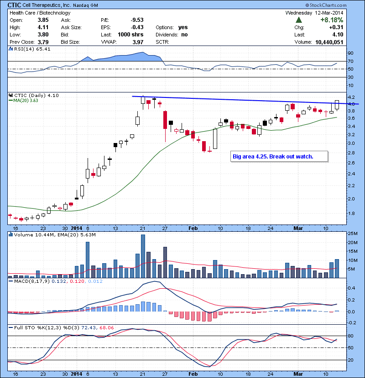Click the stochastic reading 72.43

[x=89, y=327]
